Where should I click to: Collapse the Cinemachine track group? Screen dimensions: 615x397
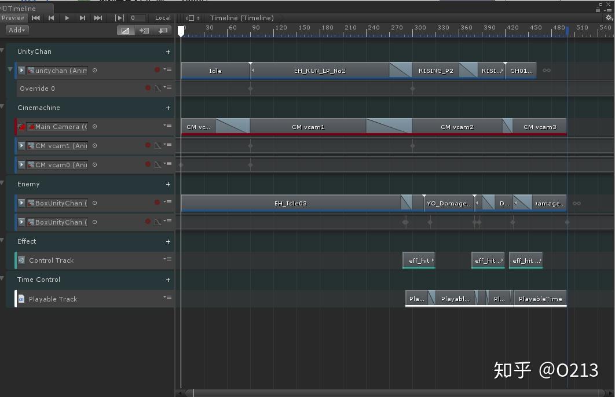point(3,108)
